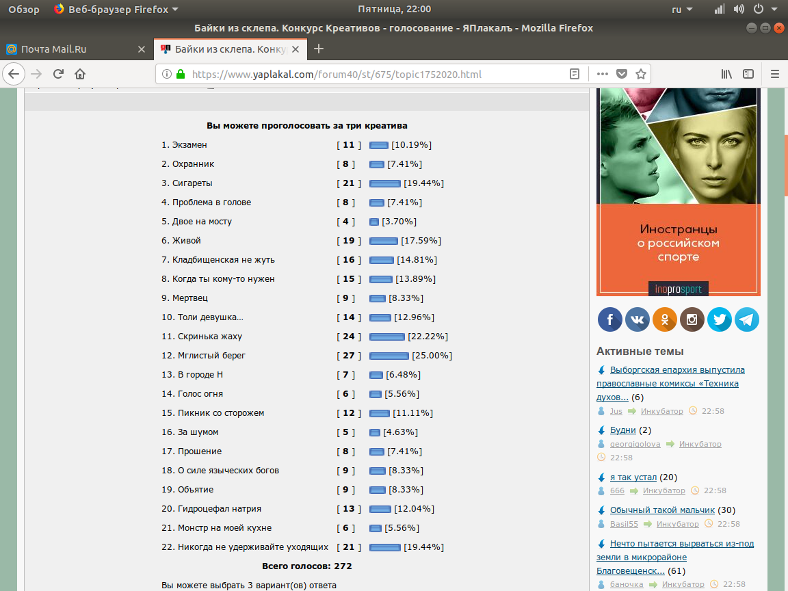Switch to the Почта Mail.Ru tab

tap(53, 49)
